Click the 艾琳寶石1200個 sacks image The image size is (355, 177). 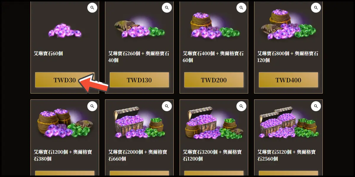[x=65, y=123]
